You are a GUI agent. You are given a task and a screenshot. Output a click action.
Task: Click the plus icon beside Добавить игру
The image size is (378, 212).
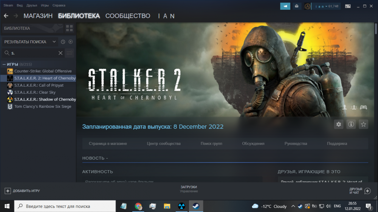point(8,191)
